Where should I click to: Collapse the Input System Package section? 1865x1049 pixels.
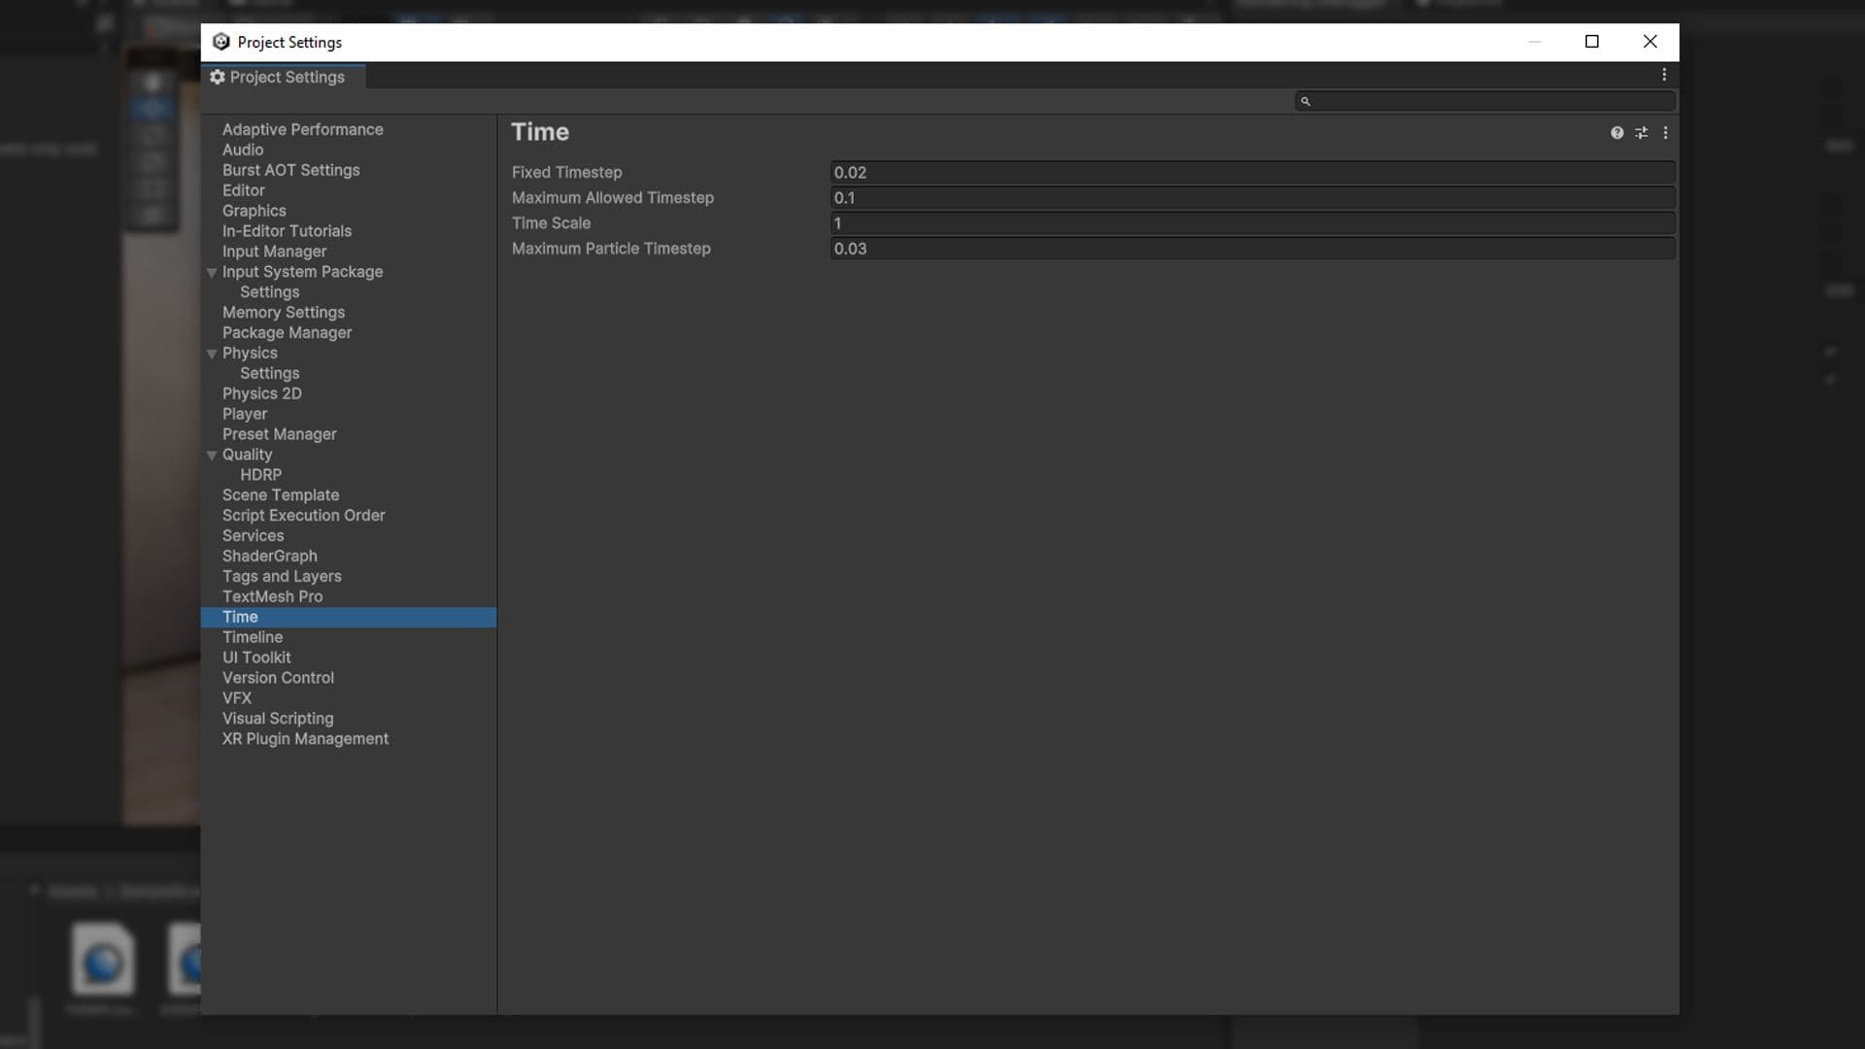point(212,272)
